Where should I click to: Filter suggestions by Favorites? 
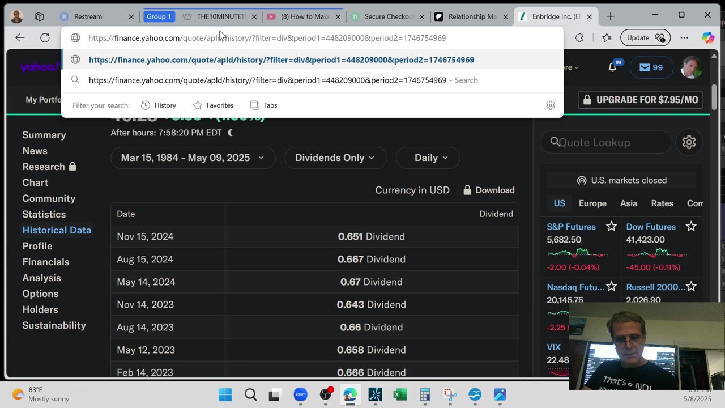[x=213, y=105]
